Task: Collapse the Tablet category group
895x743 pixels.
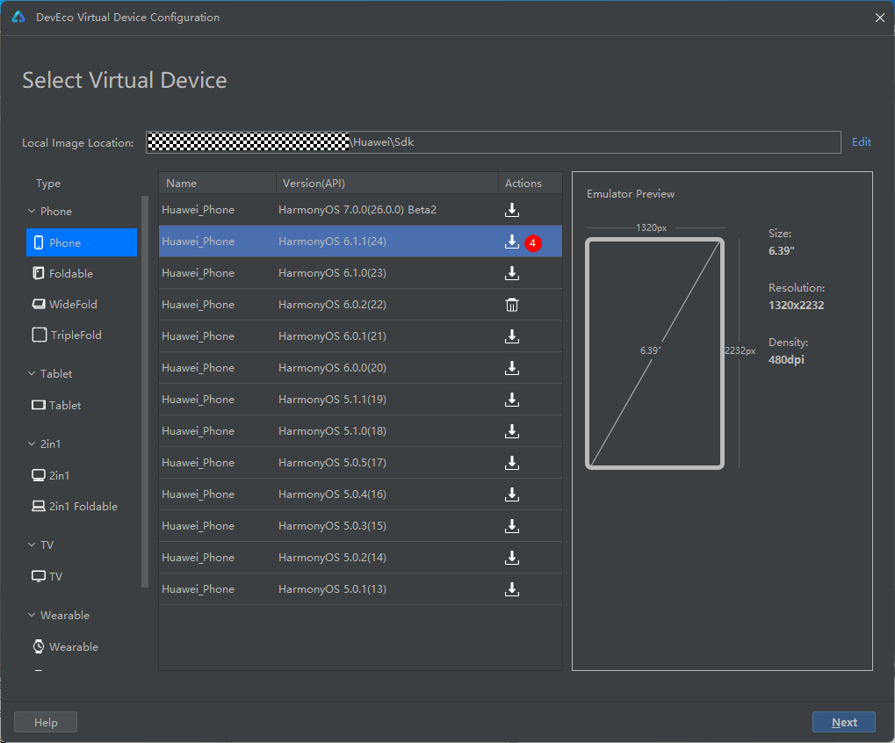Action: click(x=32, y=373)
